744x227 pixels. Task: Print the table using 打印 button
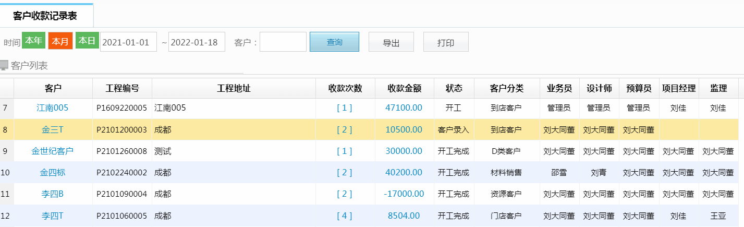446,43
